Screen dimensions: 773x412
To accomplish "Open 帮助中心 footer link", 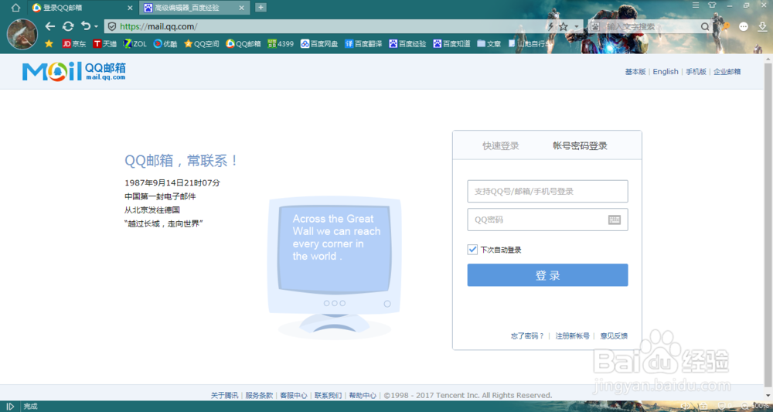I will [x=363, y=395].
